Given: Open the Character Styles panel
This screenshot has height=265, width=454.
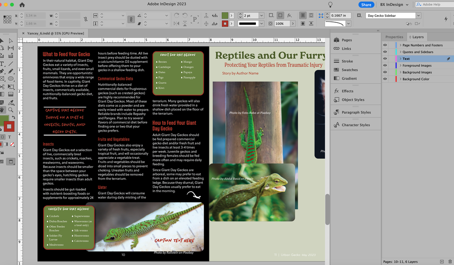Looking at the screenshot, I should (x=355, y=125).
